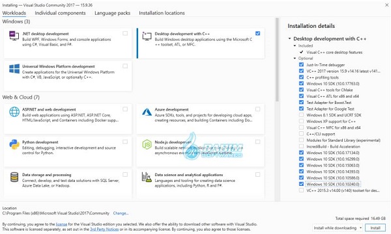Click the workloads list vertical scrollbar
This screenshot has height=234, width=391.
277,60
